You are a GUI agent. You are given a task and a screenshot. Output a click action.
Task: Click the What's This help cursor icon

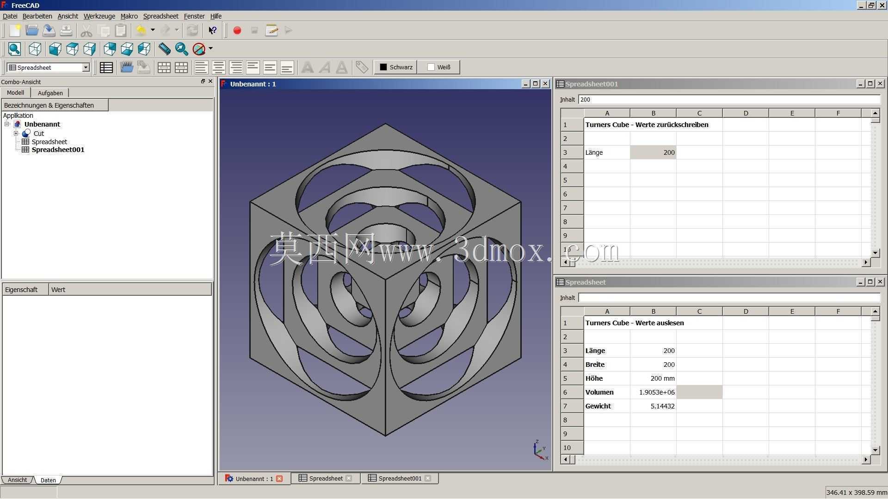tap(212, 30)
